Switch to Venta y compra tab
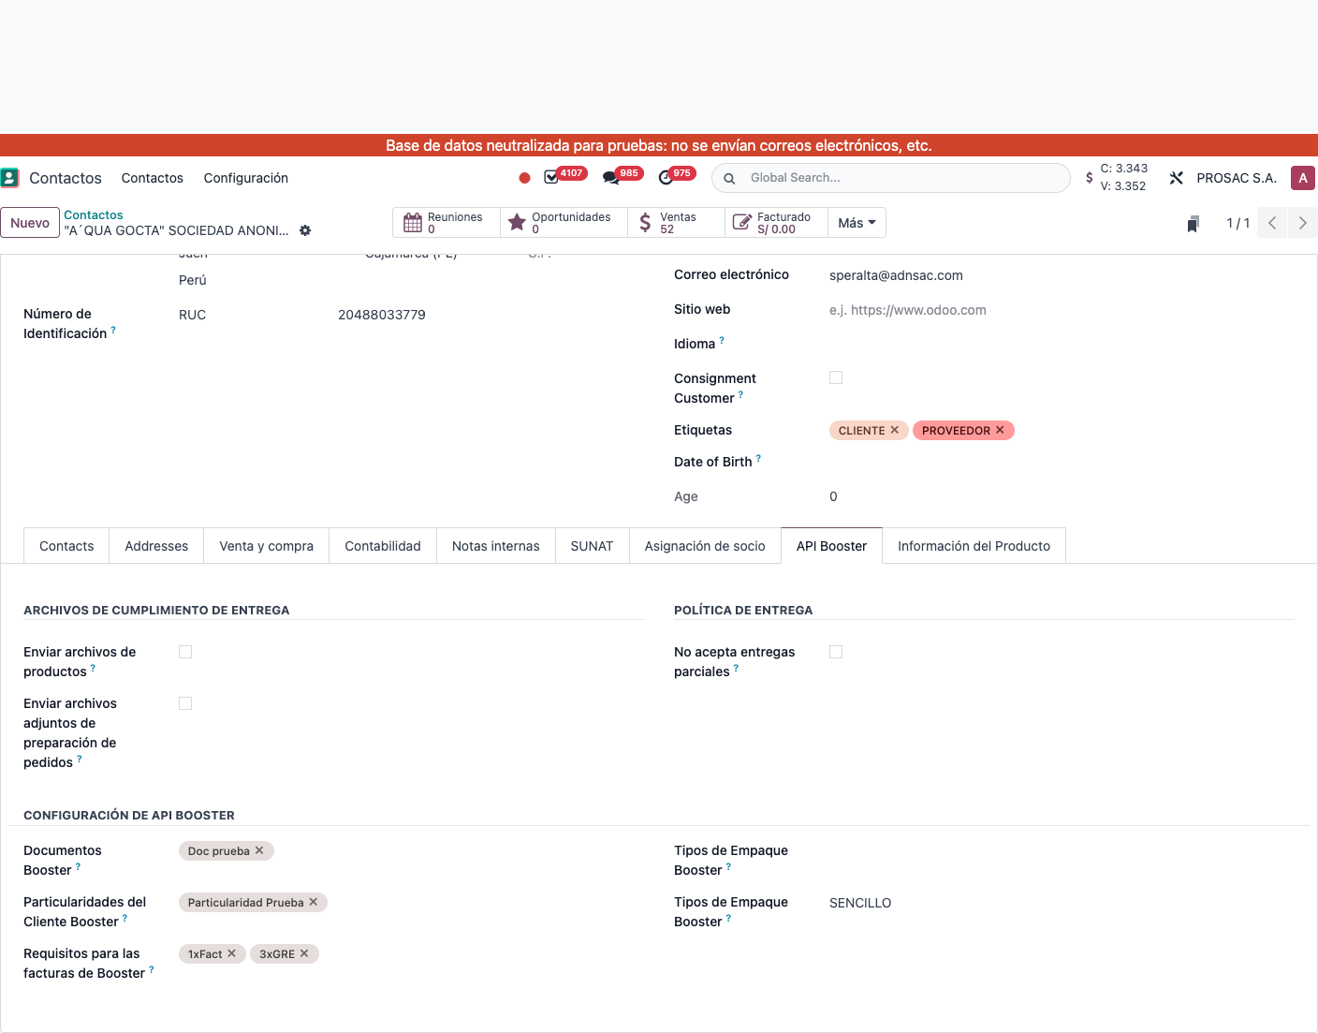Screen dimensions: 1318x1033 pos(267,546)
